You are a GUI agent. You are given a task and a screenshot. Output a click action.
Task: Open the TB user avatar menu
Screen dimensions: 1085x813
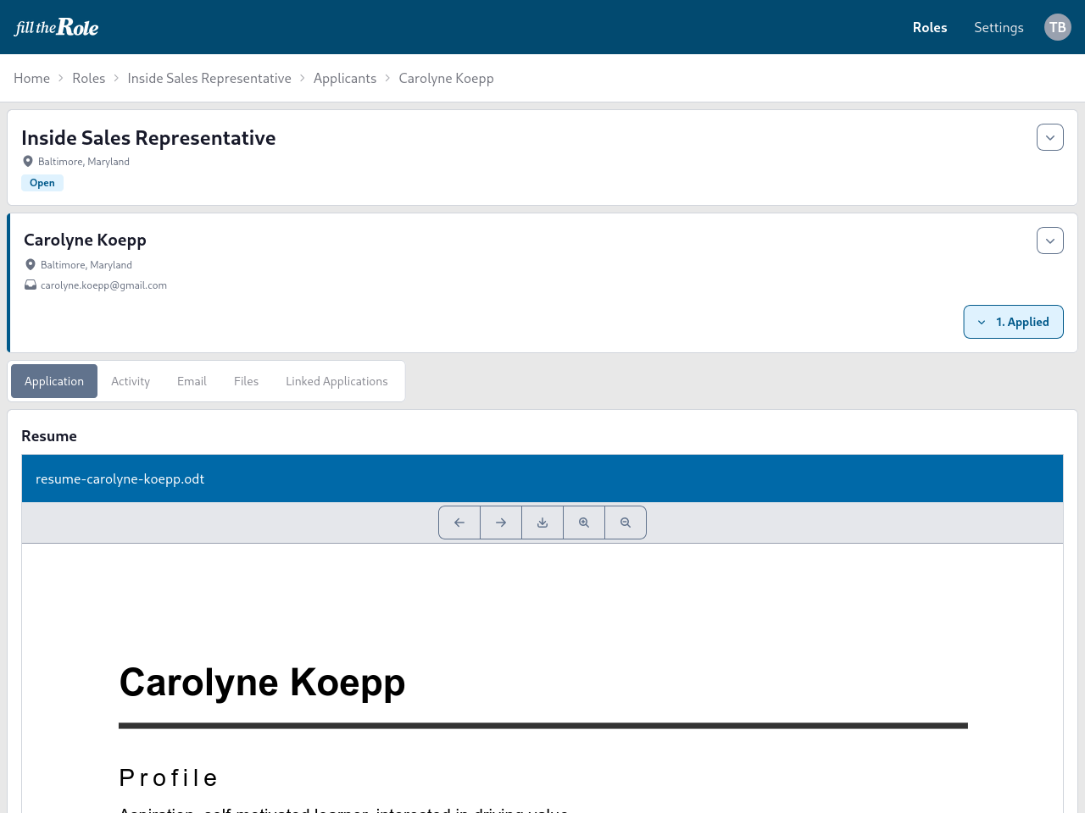click(1057, 26)
